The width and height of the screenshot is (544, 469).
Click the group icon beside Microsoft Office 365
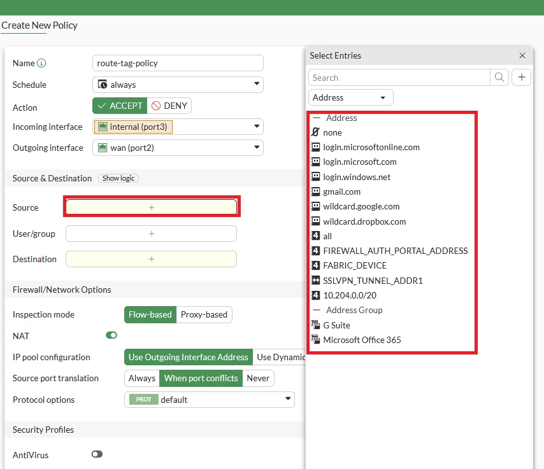(x=315, y=340)
